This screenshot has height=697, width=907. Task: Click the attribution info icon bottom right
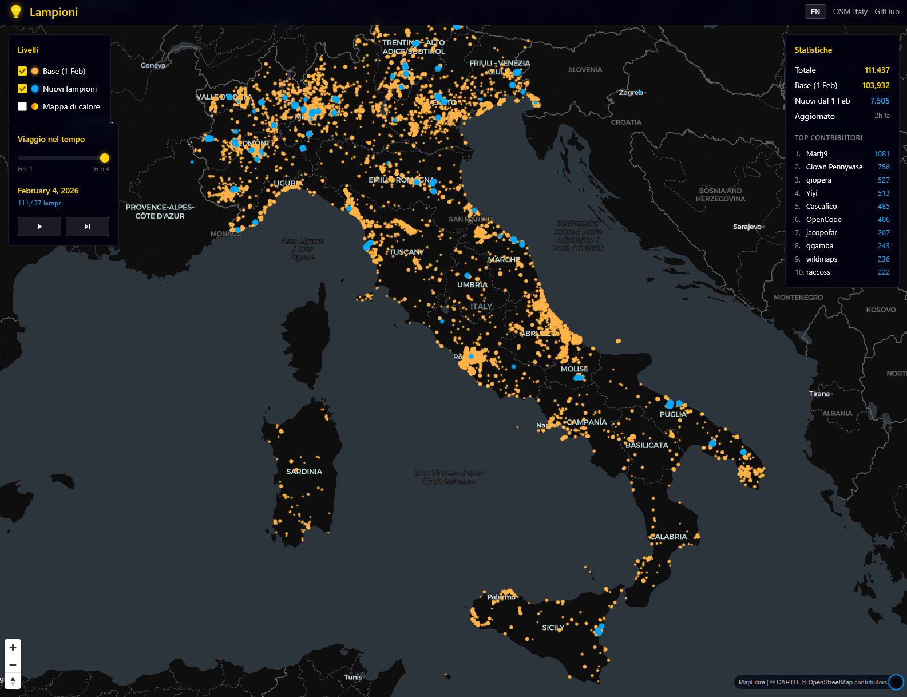point(896,682)
